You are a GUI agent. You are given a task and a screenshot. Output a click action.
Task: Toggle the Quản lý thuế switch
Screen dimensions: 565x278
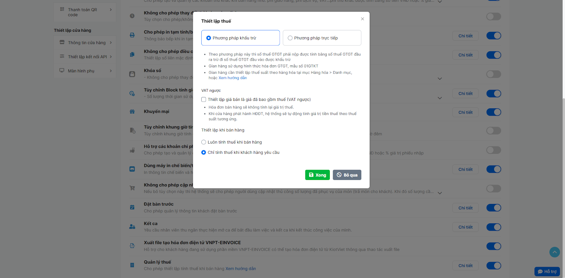point(494,266)
